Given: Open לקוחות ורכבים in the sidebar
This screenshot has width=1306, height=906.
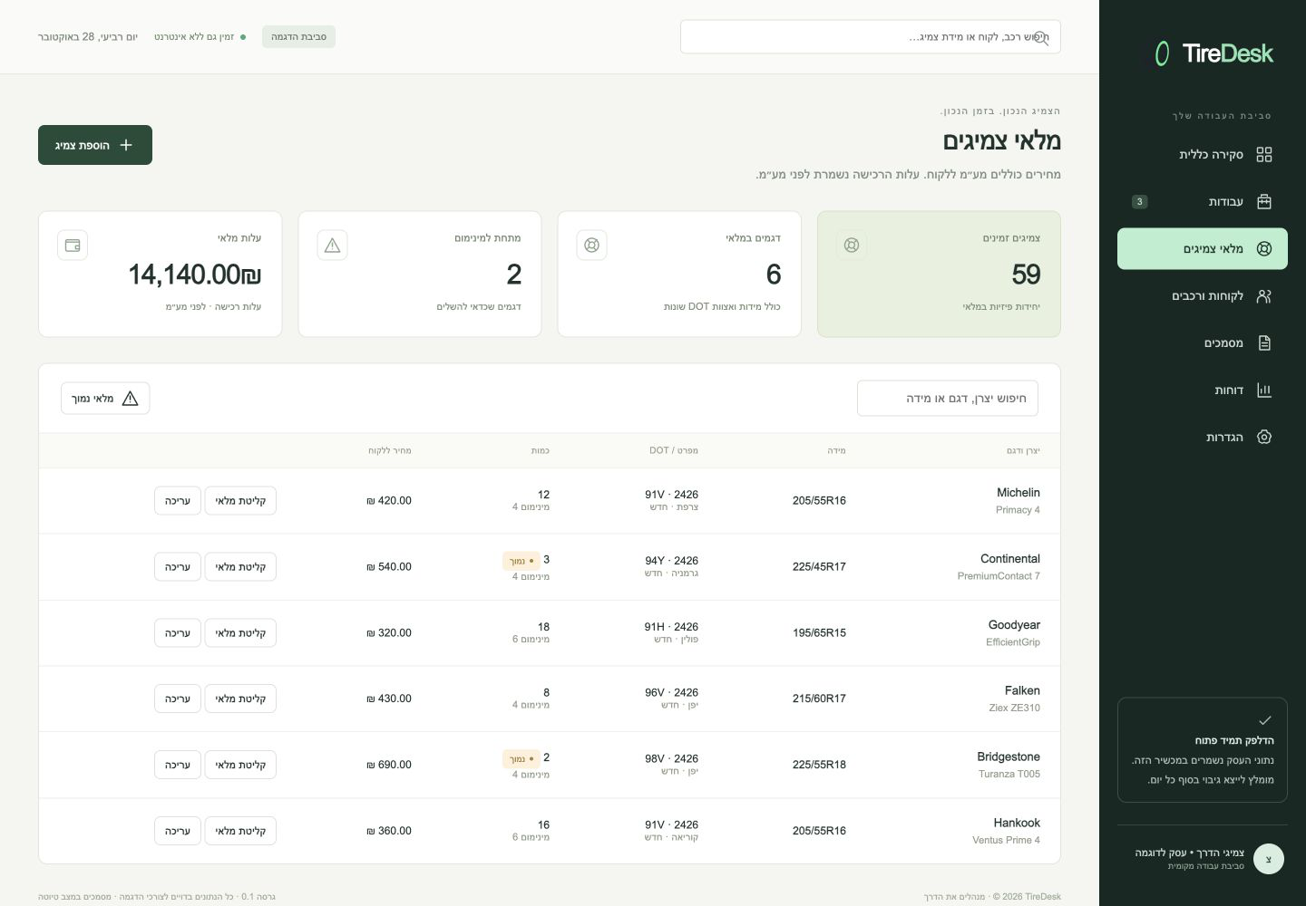Looking at the screenshot, I should 1203,295.
